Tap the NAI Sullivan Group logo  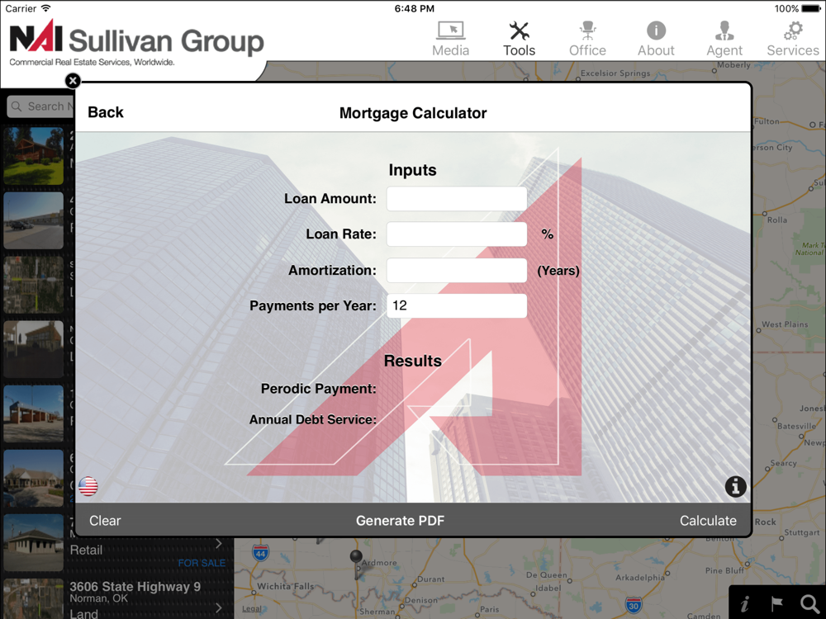pos(137,43)
